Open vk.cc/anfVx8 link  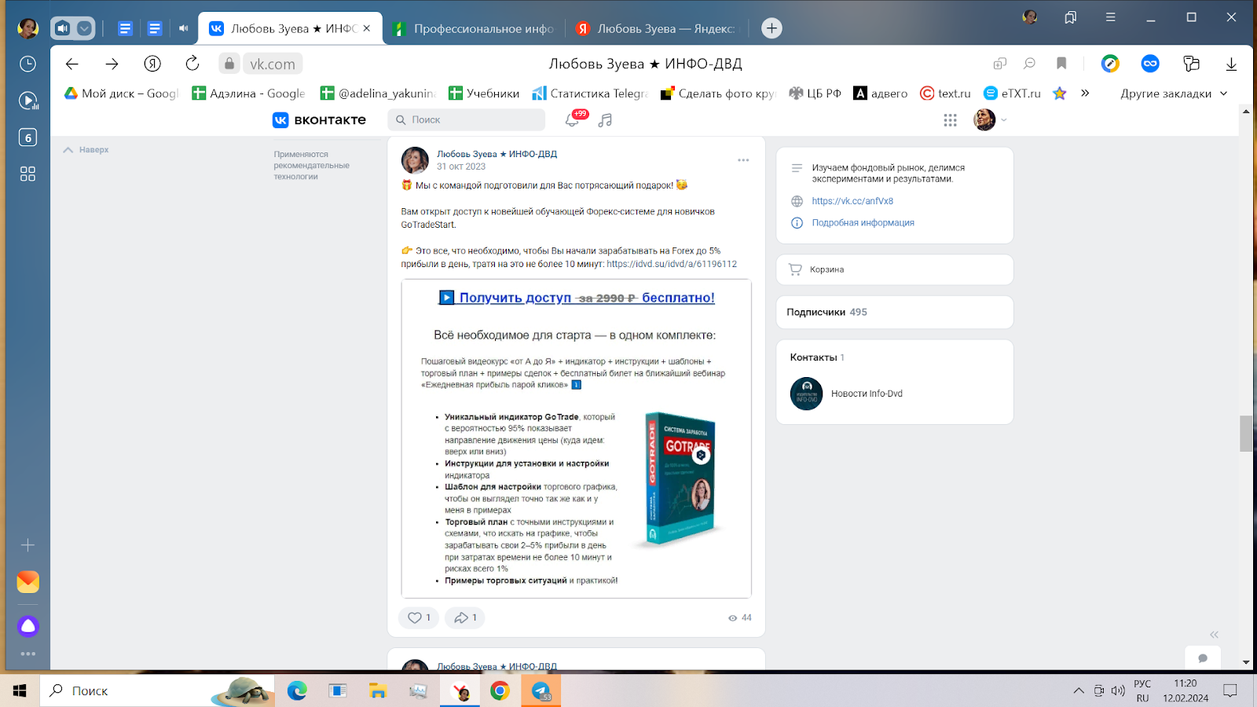(x=852, y=201)
